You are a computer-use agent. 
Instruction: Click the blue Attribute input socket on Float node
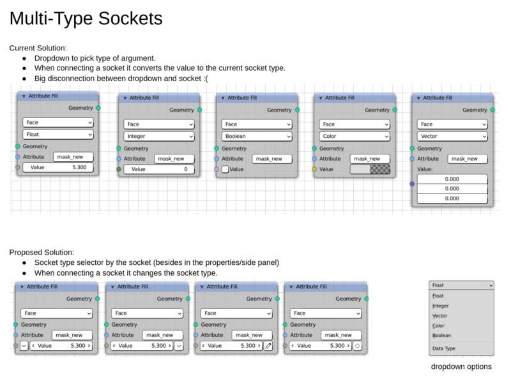click(18, 156)
